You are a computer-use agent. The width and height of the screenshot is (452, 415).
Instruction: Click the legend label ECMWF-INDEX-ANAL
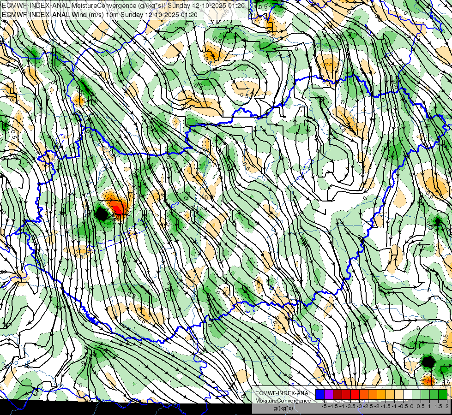[x=283, y=393]
